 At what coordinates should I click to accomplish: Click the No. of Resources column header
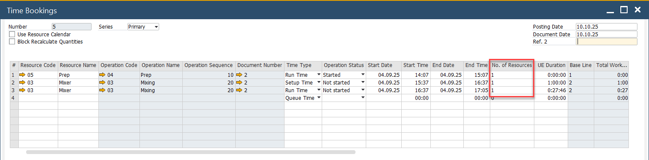[x=512, y=65]
